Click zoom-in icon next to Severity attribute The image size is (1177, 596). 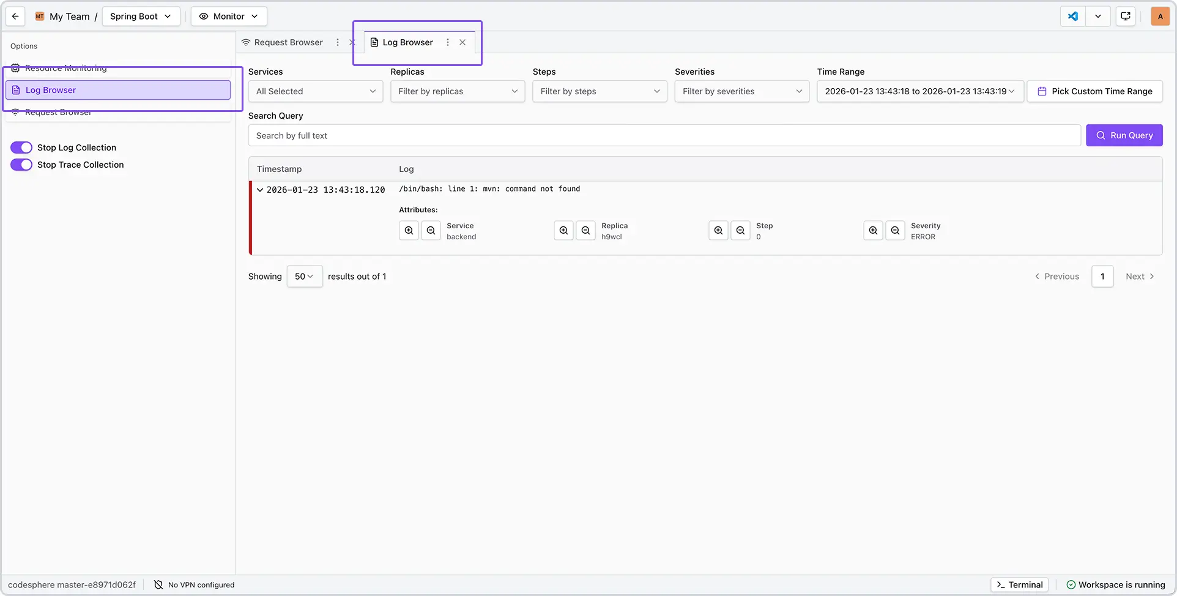(873, 231)
